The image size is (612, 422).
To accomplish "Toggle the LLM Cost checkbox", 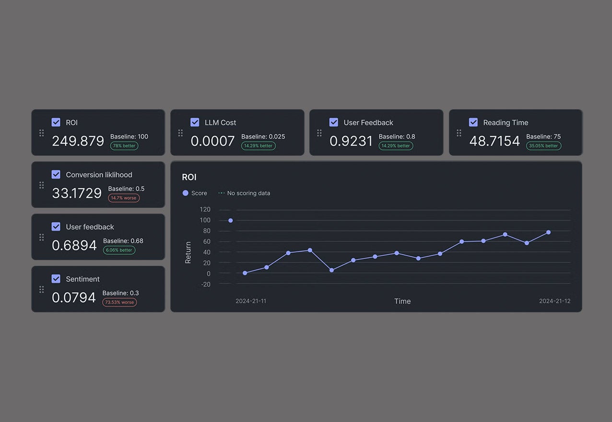I will pos(195,122).
